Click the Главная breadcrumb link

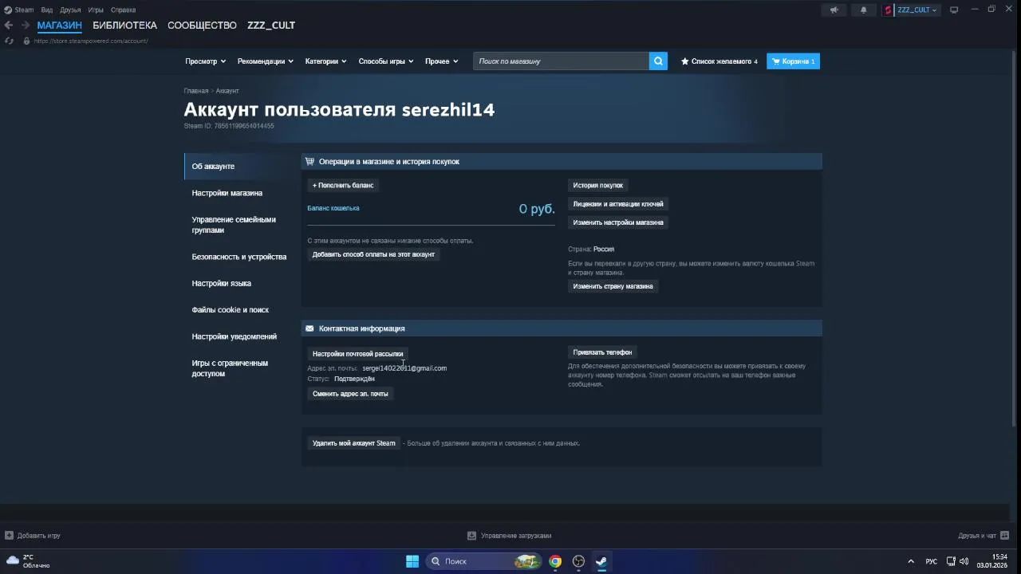click(x=196, y=91)
